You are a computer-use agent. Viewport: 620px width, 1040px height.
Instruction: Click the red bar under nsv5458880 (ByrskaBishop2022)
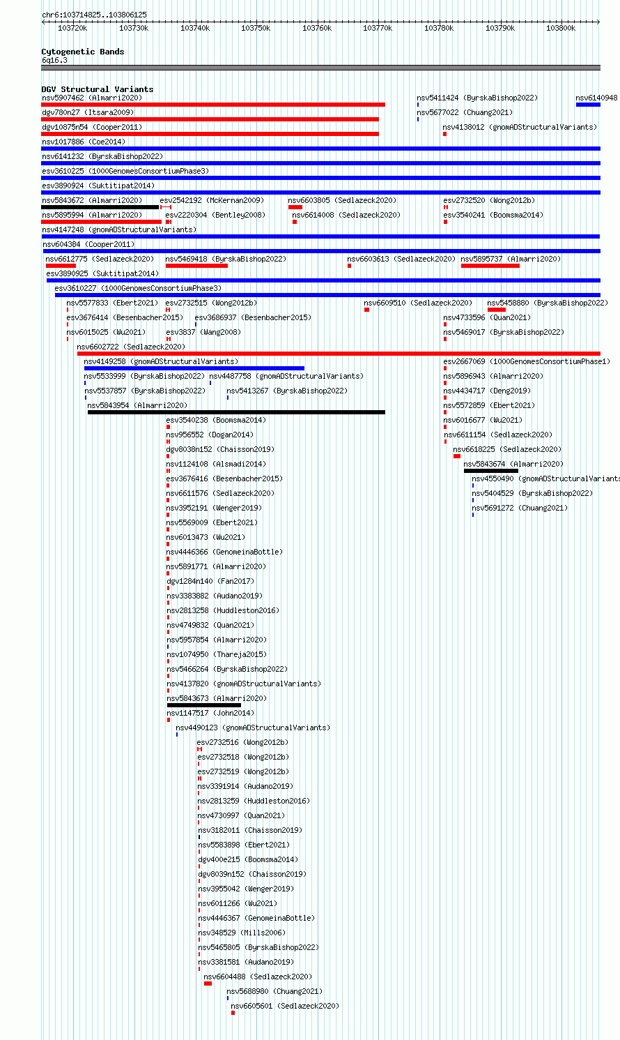click(497, 310)
